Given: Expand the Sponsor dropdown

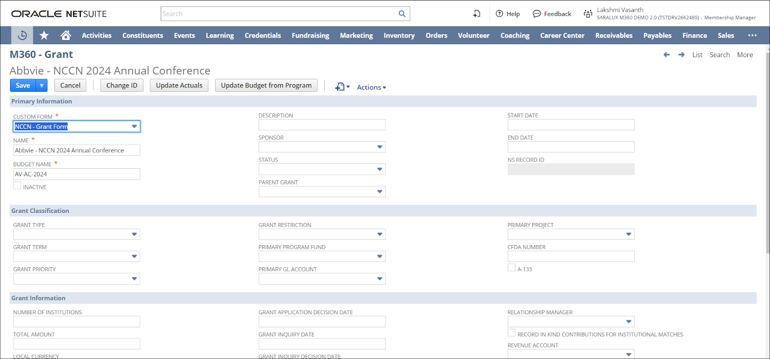Looking at the screenshot, I should [x=380, y=147].
